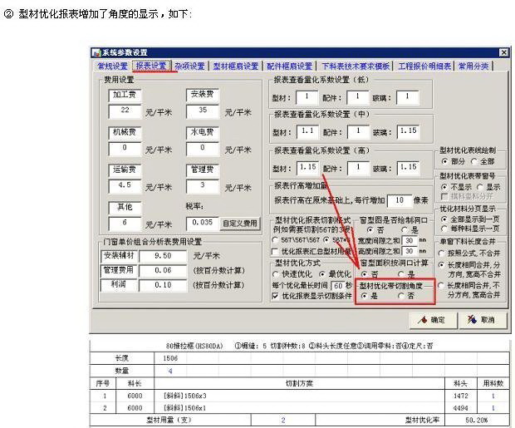Viewport: 515px width, 428px height.
Task: Select 否 for 窗型面积按洞口计算
Action: 365,273
